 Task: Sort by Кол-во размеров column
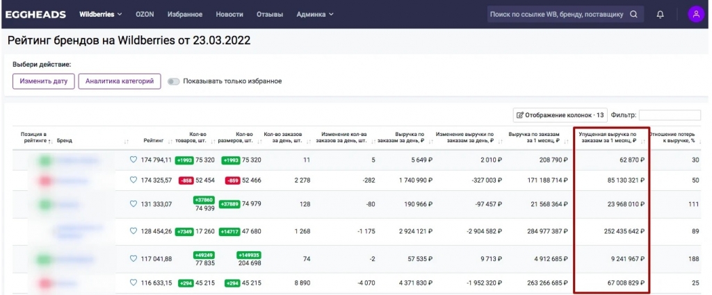(x=259, y=142)
